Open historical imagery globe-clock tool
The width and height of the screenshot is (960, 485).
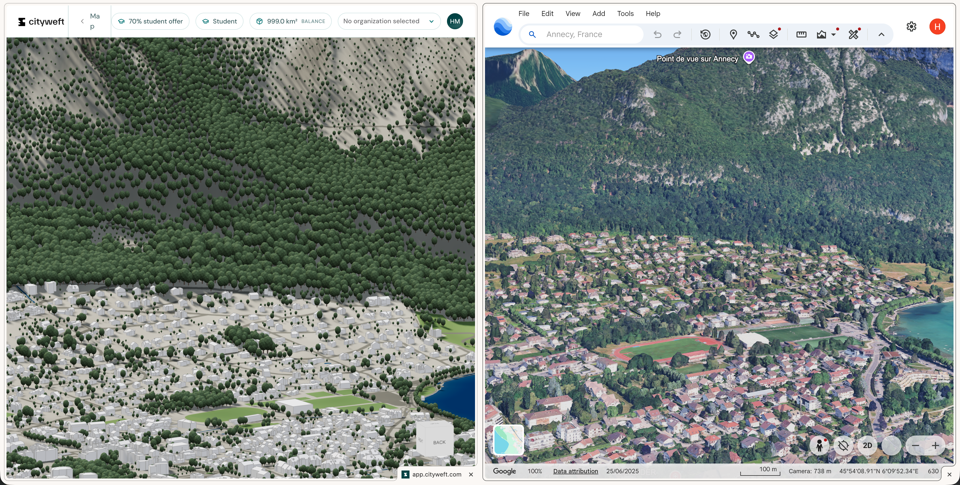click(x=705, y=34)
